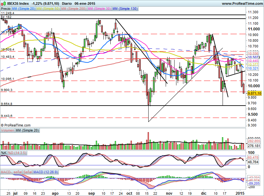The width and height of the screenshot is (264, 196).
Task: Click the Diario timeframe text
Action: (x=67, y=3)
